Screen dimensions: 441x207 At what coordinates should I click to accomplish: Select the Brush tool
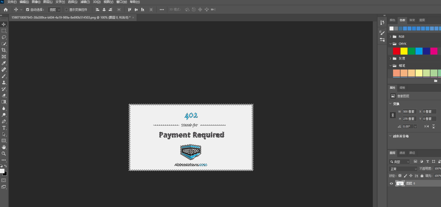click(4, 76)
